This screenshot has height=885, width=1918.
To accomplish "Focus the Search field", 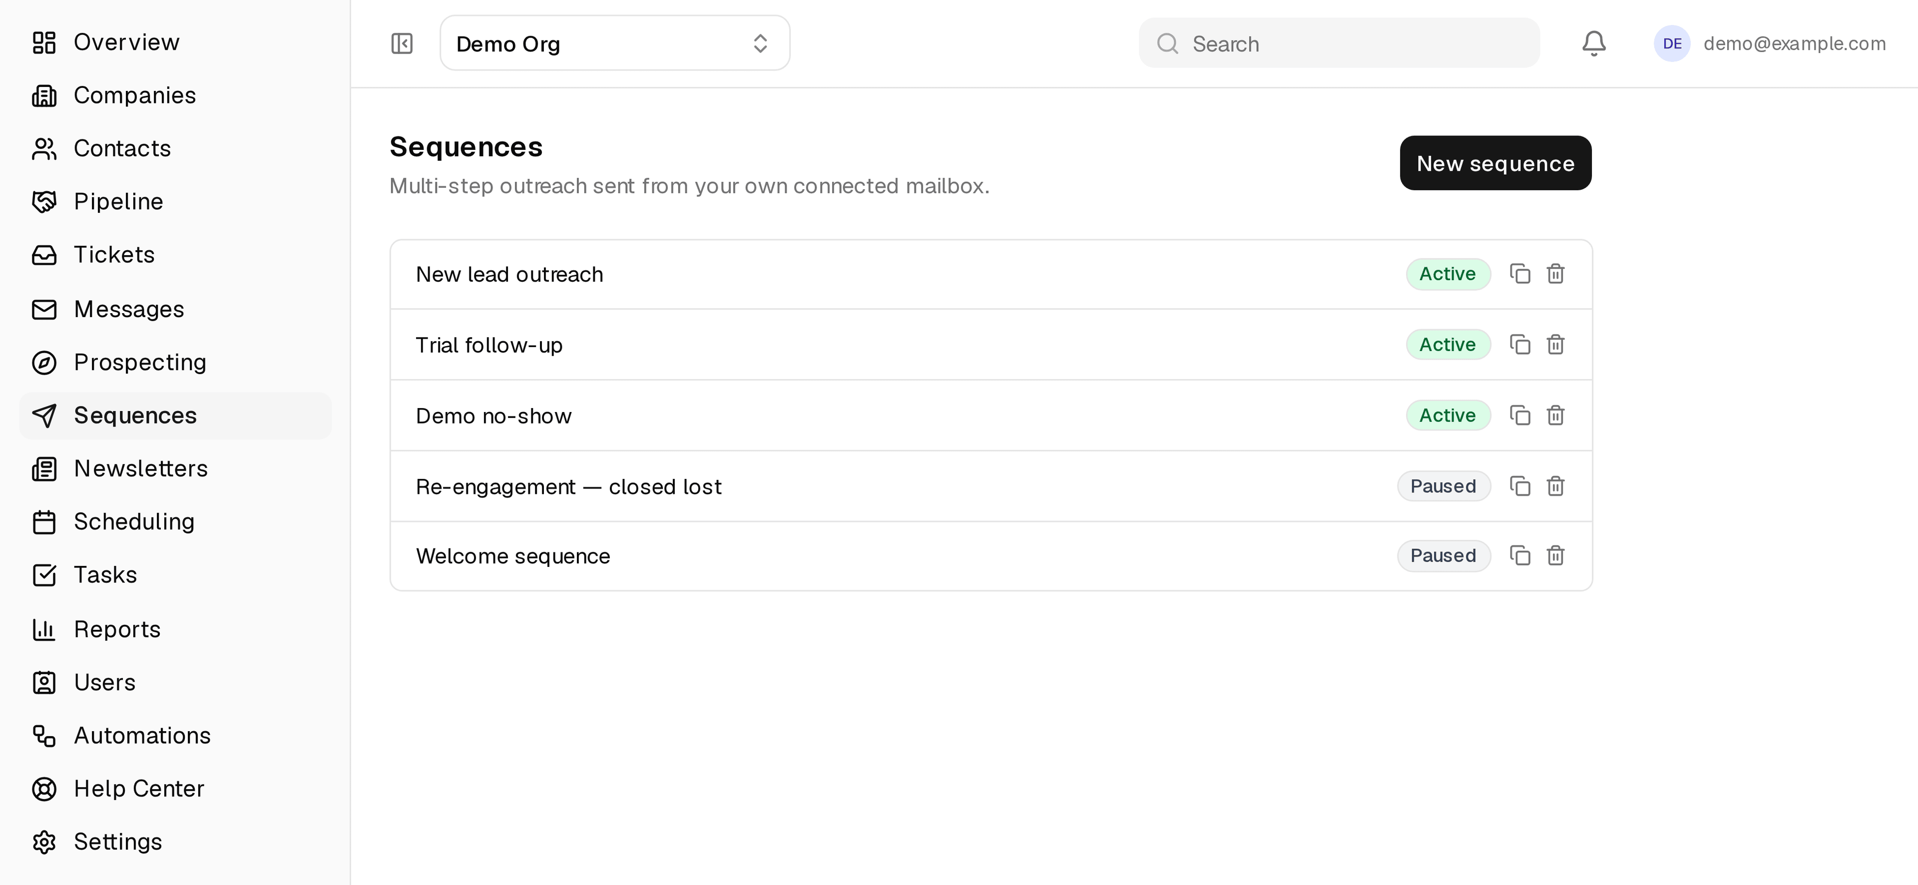I will (1339, 43).
